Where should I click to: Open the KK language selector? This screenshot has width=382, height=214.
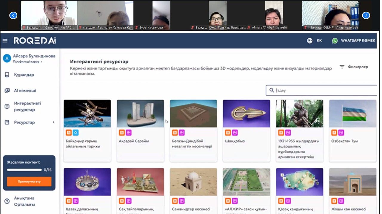click(x=319, y=41)
